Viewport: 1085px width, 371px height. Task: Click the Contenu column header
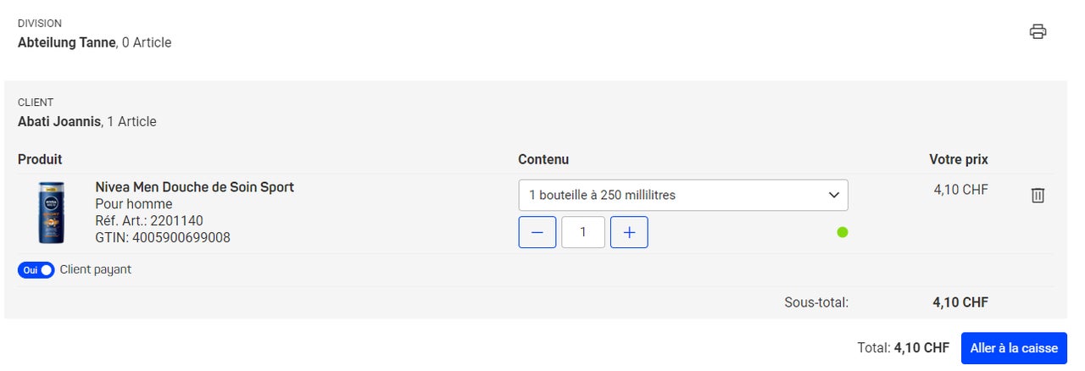click(543, 159)
